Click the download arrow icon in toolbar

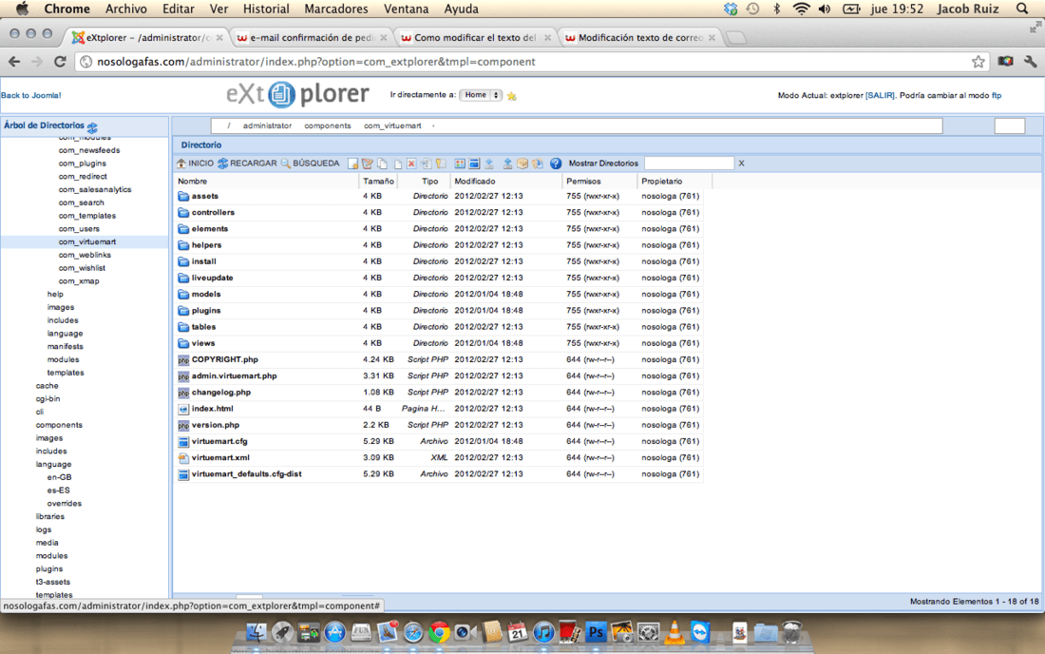pyautogui.click(x=489, y=163)
